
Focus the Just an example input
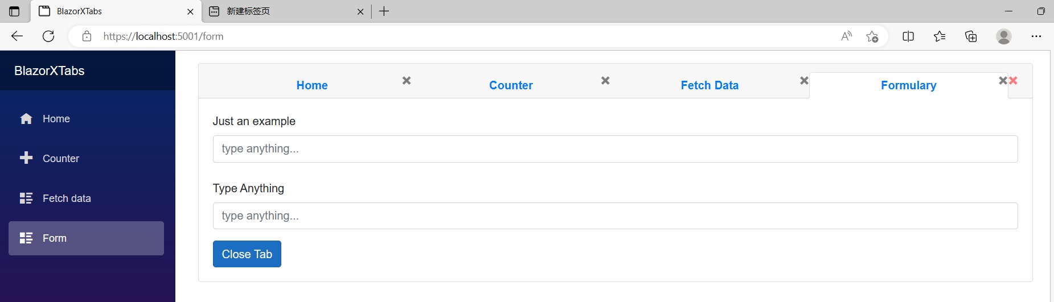(x=615, y=149)
